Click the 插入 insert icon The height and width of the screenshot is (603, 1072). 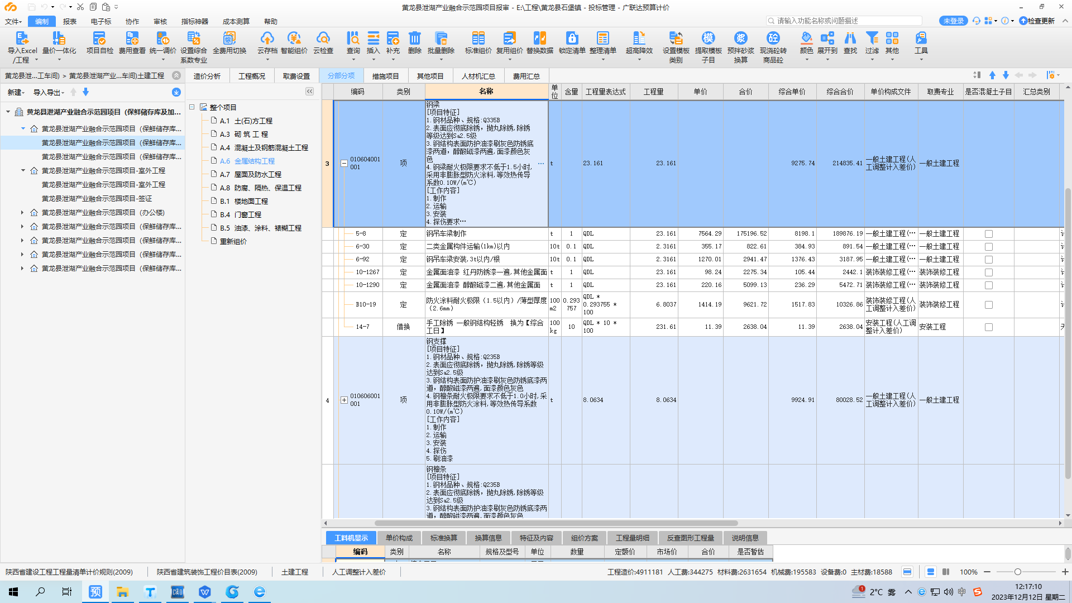tap(373, 39)
